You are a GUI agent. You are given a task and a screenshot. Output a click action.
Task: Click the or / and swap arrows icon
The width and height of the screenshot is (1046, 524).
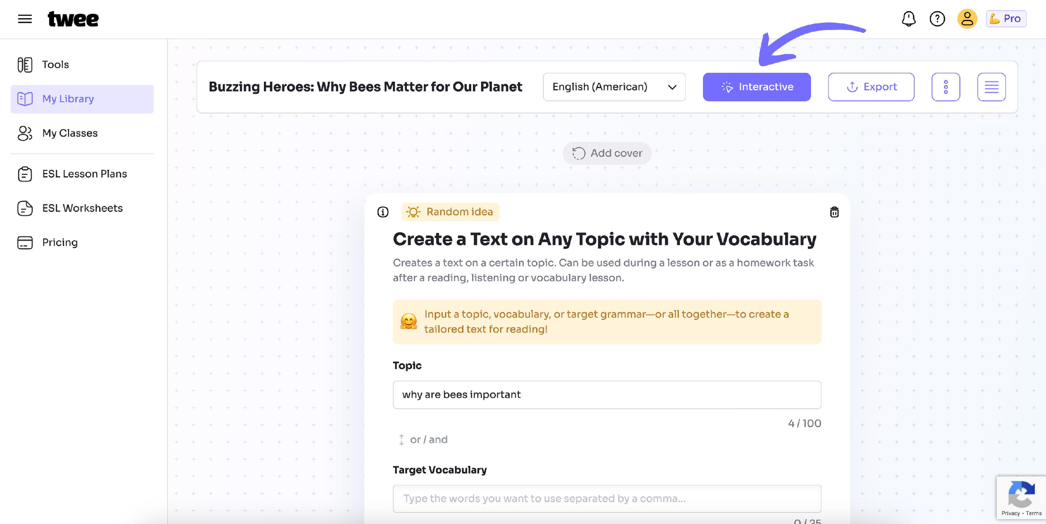point(401,440)
